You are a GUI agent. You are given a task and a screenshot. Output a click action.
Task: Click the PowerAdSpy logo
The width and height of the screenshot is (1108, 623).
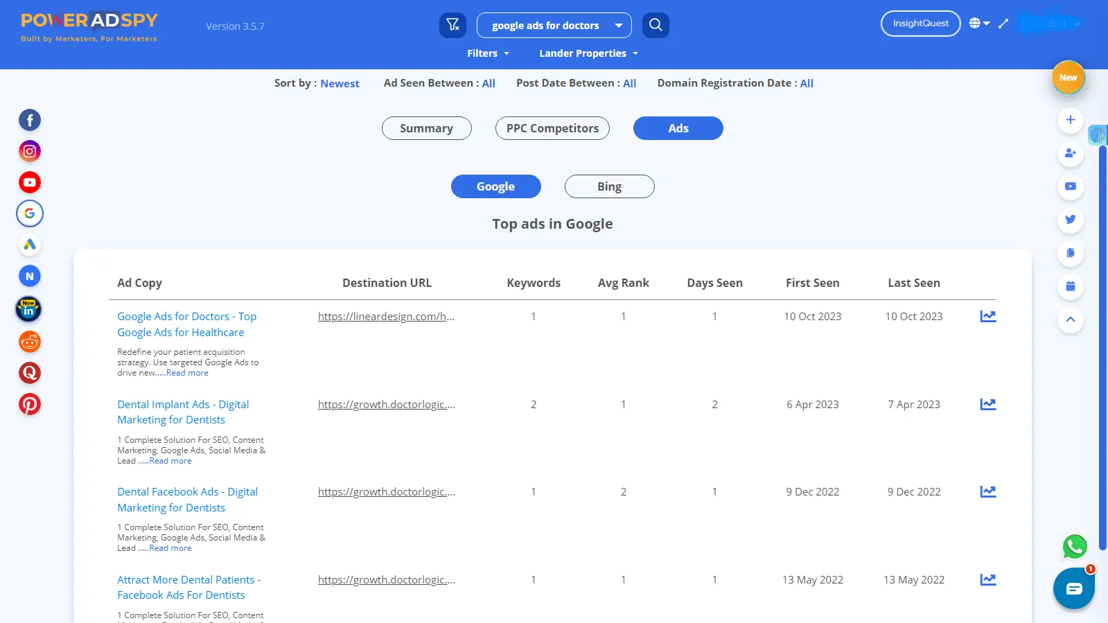pos(89,27)
